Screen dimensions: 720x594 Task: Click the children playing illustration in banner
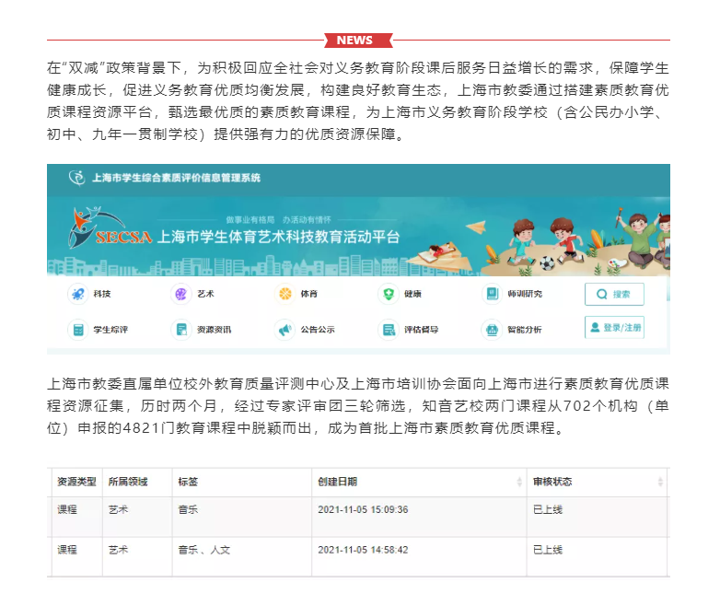pyautogui.click(x=576, y=241)
